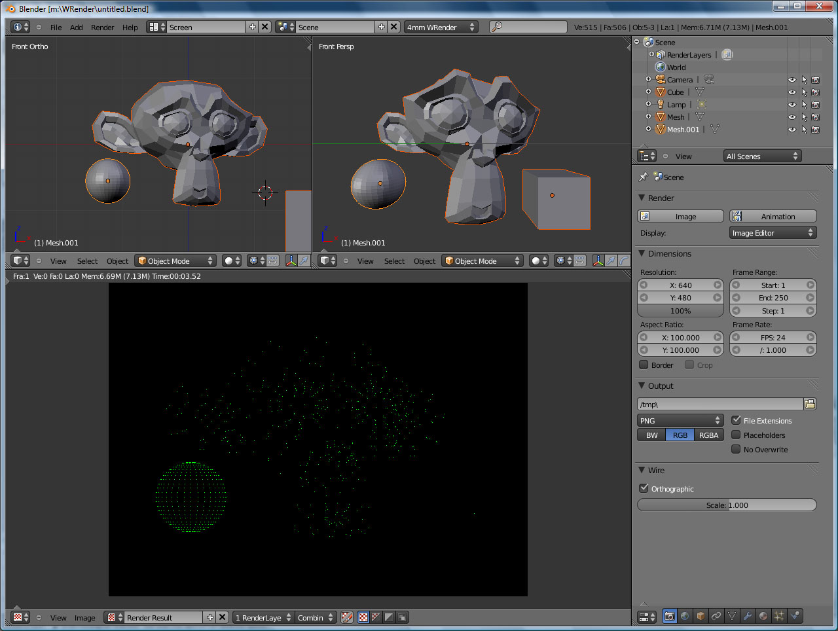Hide Mesh object via eye icon

(792, 117)
